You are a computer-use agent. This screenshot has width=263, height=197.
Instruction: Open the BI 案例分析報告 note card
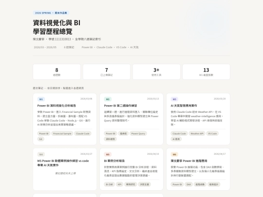point(131,169)
